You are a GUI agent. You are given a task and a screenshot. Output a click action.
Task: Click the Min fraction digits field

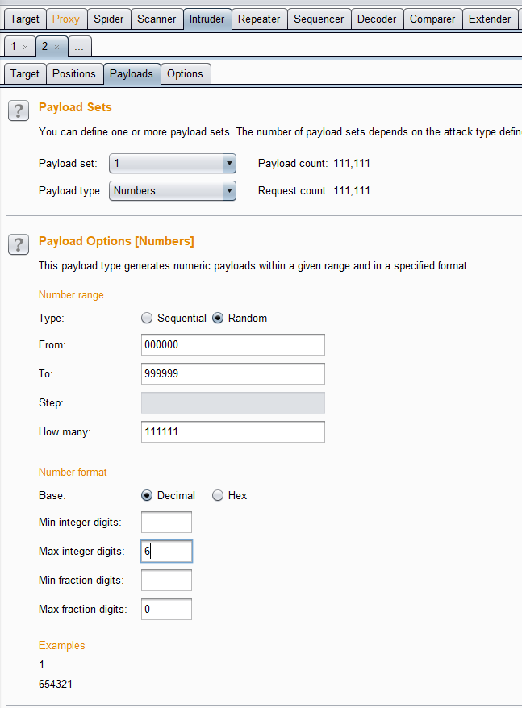coord(166,581)
